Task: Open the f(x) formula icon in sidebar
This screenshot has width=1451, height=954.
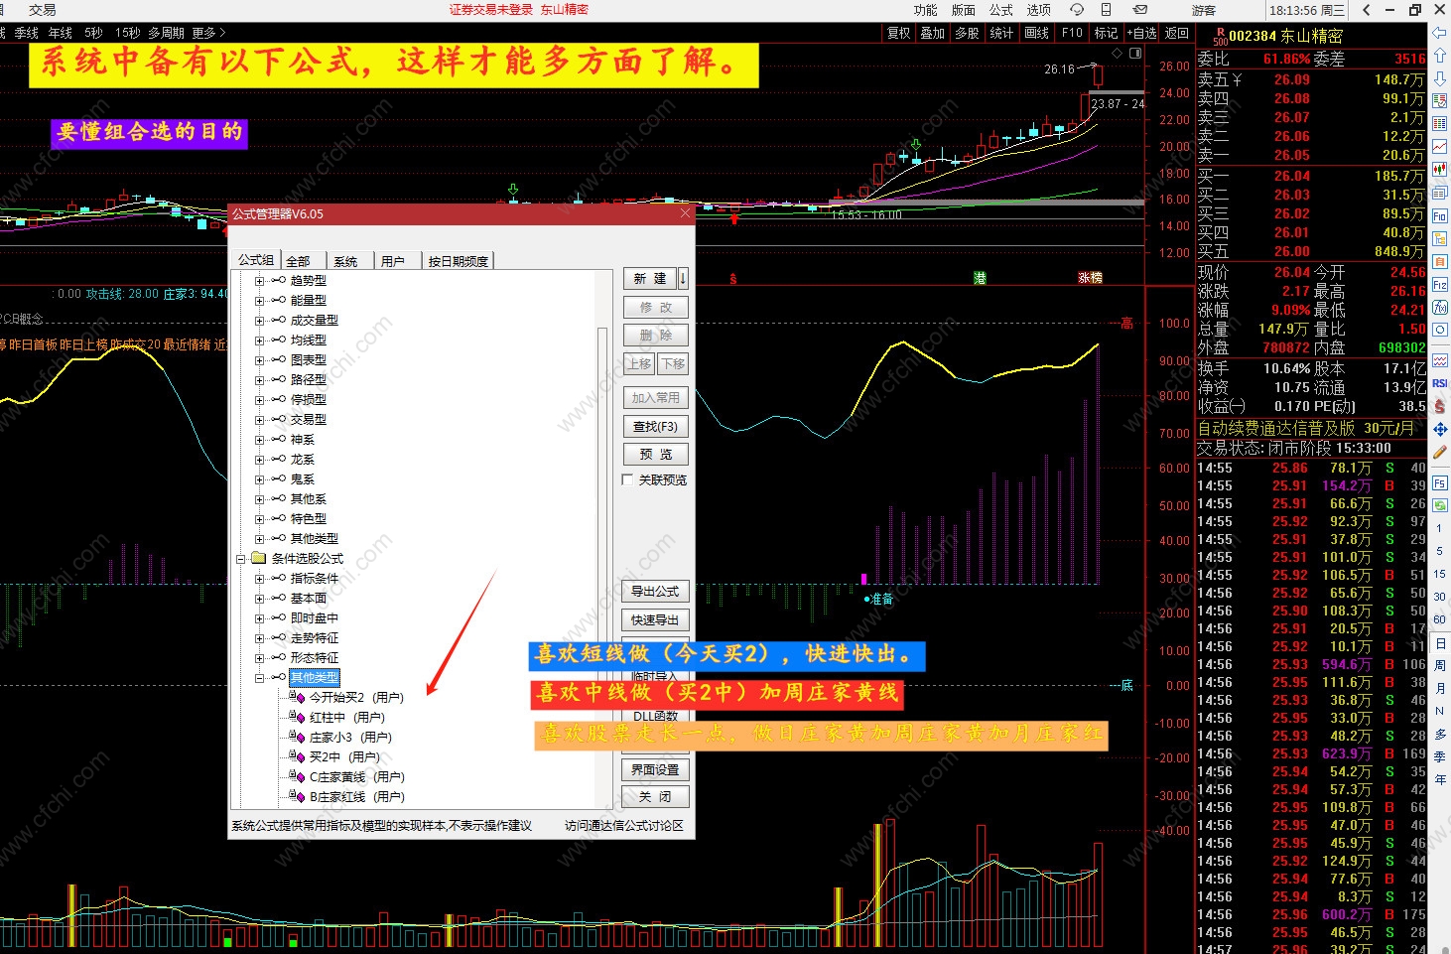Action: tap(1440, 308)
